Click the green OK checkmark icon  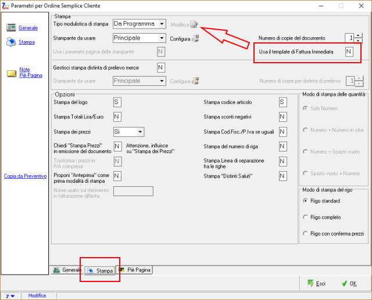(x=344, y=283)
